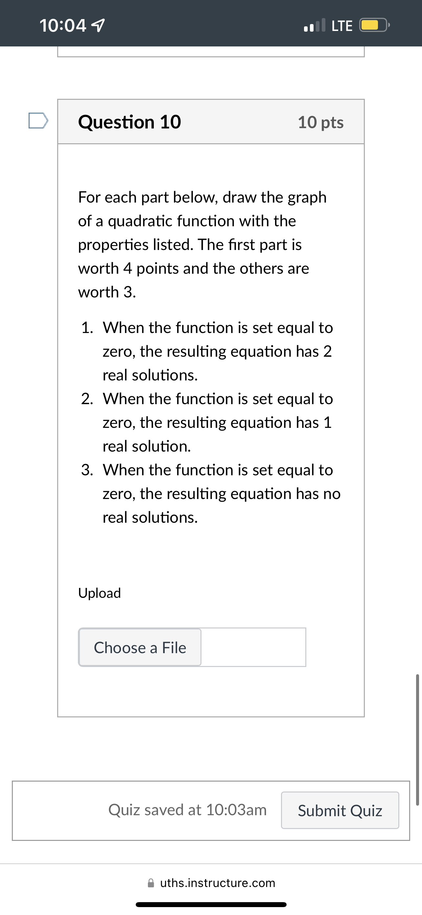Click the Quiz saved at 10:03am text
The width and height of the screenshot is (422, 915).
(187, 810)
